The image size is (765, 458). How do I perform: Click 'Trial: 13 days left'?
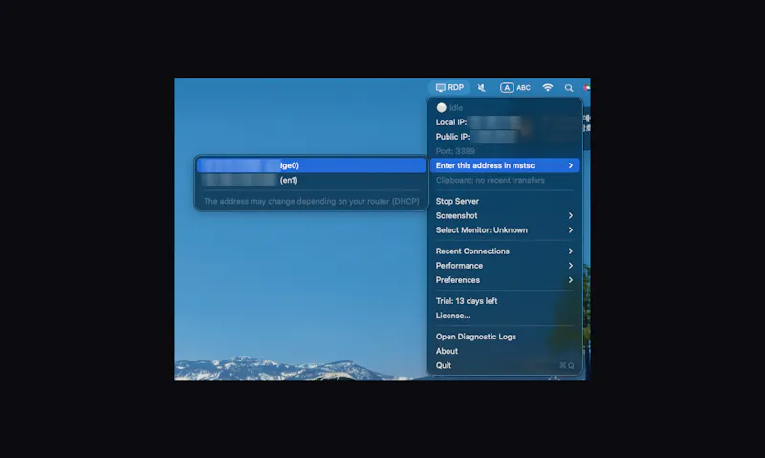click(467, 301)
